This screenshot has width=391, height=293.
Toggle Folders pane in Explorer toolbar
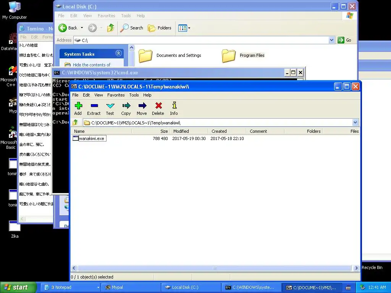[x=159, y=28]
